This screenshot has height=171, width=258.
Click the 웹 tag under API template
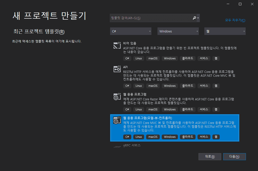pos(216,86)
